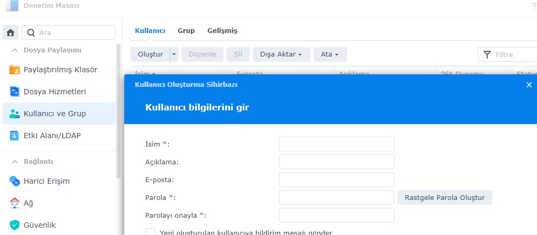This screenshot has width=537, height=235.
Task: Click the Harici Erişim icon
Action: click(x=15, y=181)
